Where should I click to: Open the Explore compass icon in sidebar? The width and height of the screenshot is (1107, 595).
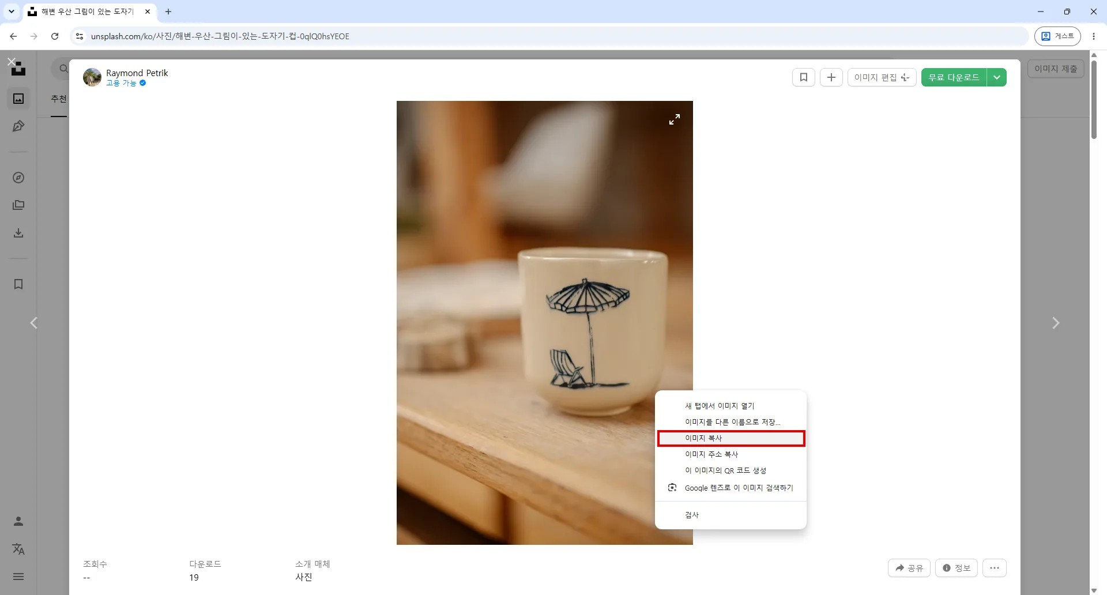pyautogui.click(x=18, y=178)
